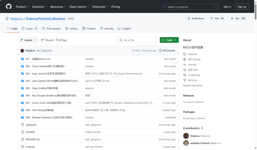Click the star icon in Star button
Screen dimensions: 257x150
(232, 18)
